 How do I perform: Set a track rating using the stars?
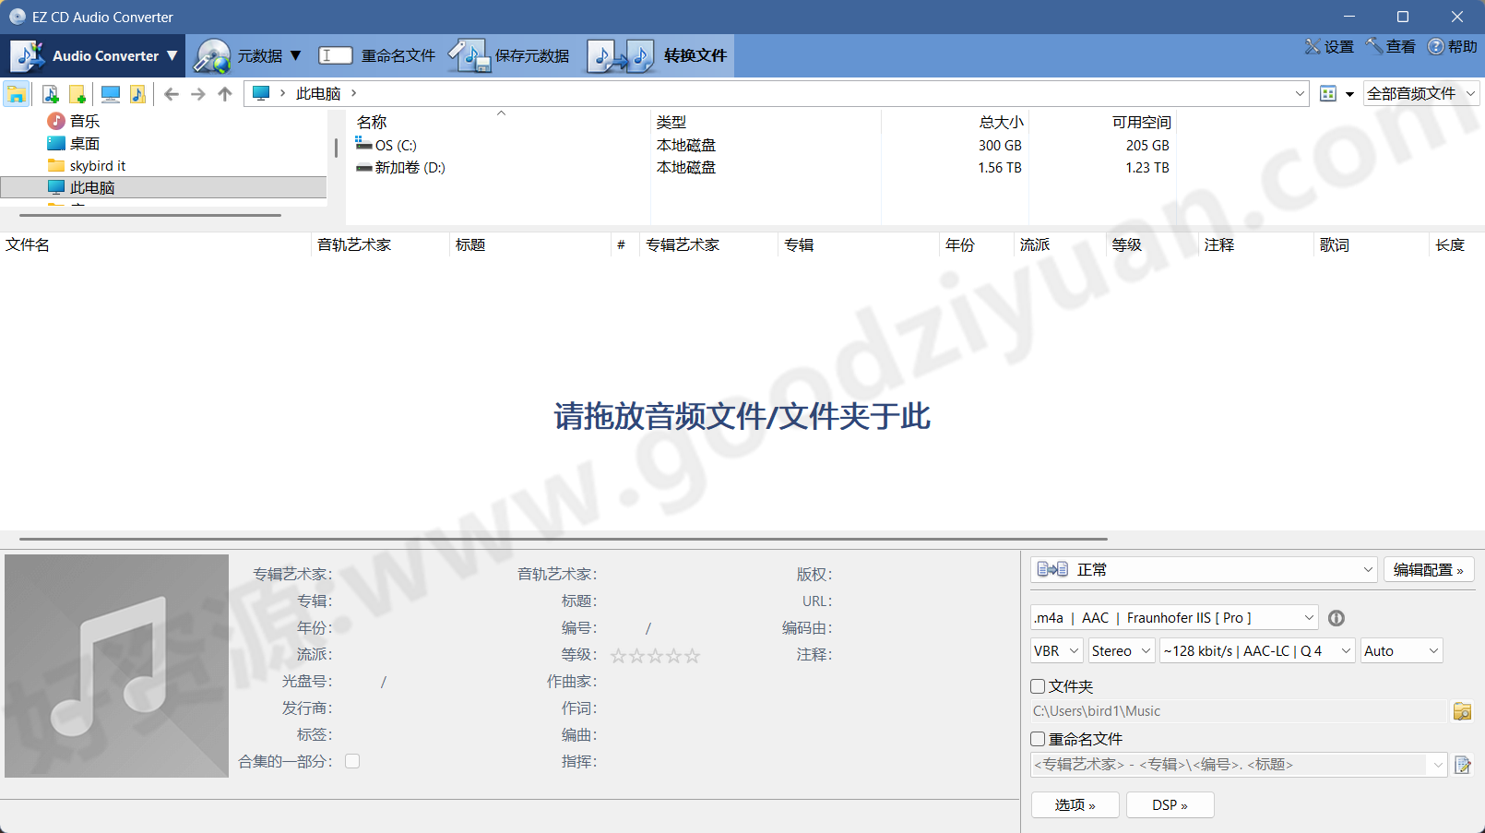(x=655, y=655)
